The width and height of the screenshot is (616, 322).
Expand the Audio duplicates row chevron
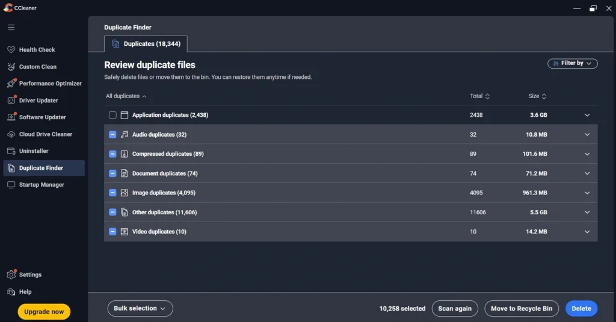(x=587, y=134)
